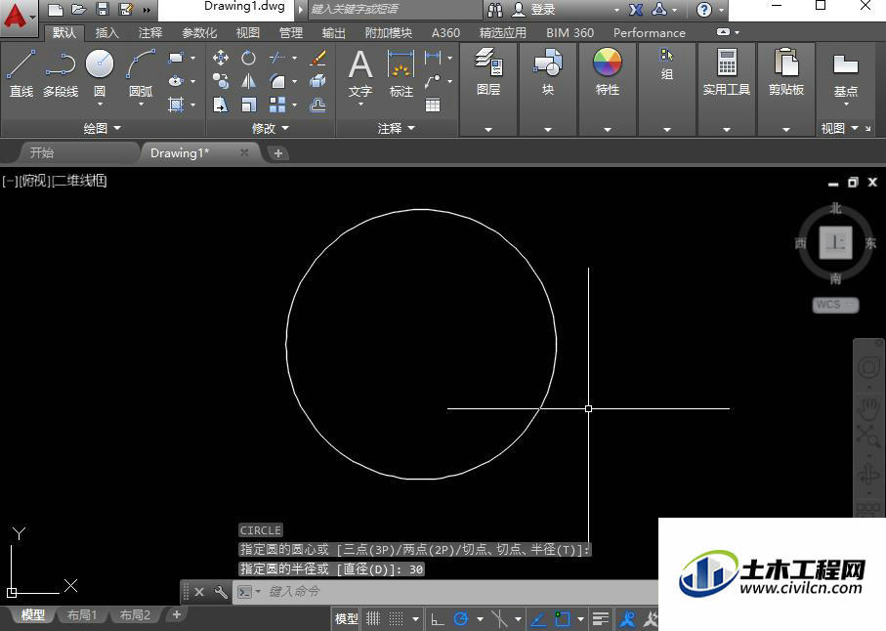Add a new drawing tab
886x631 pixels.
278,153
